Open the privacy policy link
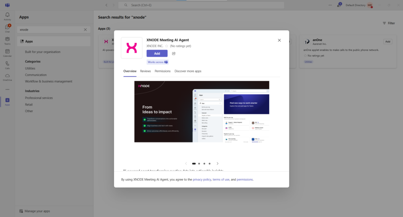 (x=202, y=180)
